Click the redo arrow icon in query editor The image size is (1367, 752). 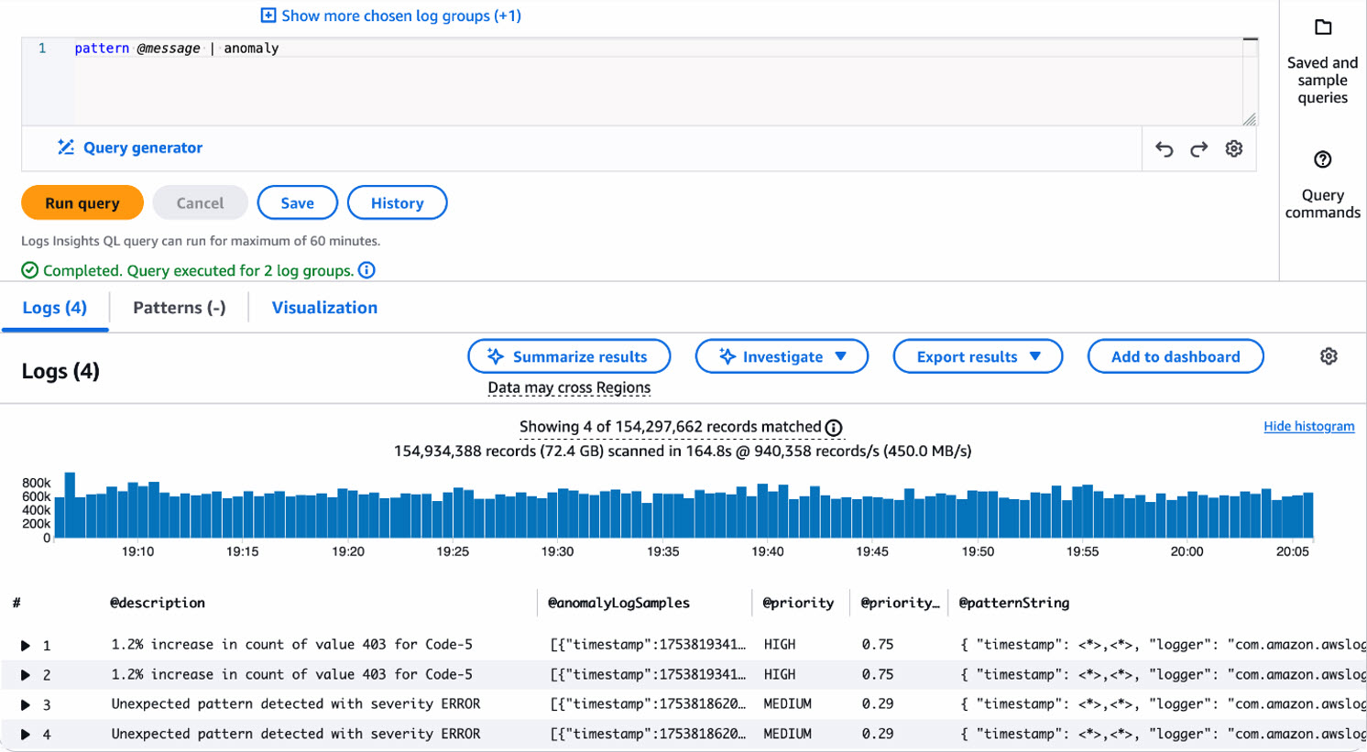pos(1198,149)
